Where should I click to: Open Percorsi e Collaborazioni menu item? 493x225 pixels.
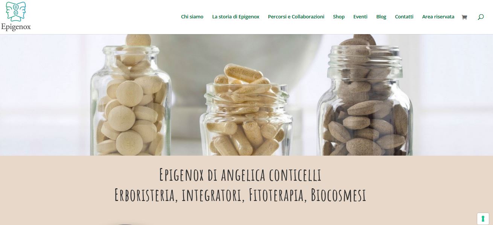point(296,17)
